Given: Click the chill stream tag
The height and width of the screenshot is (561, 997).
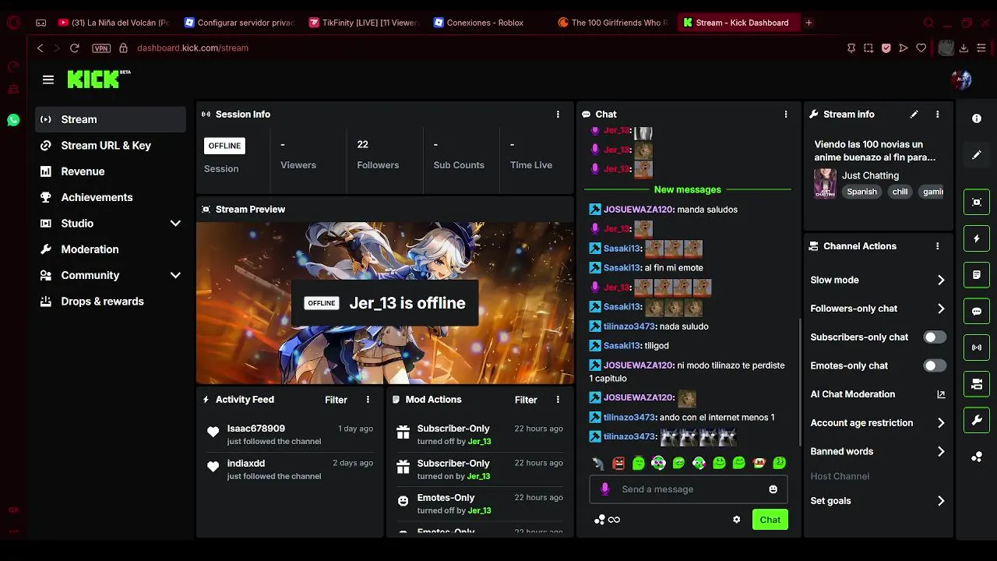Looking at the screenshot, I should click(x=900, y=192).
